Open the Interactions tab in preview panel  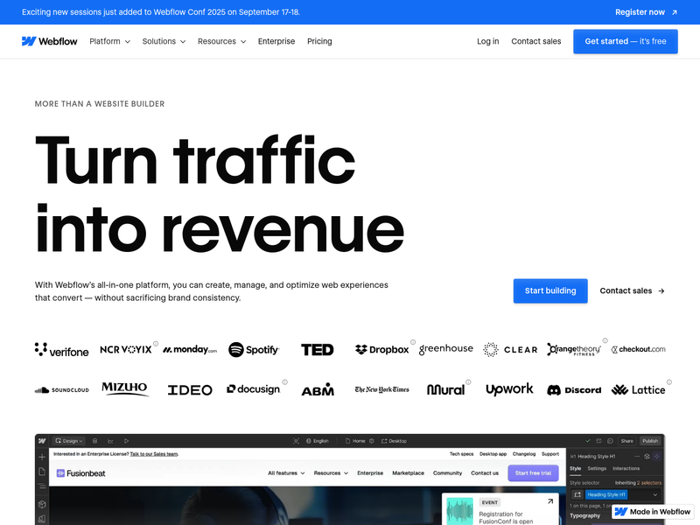[626, 469]
